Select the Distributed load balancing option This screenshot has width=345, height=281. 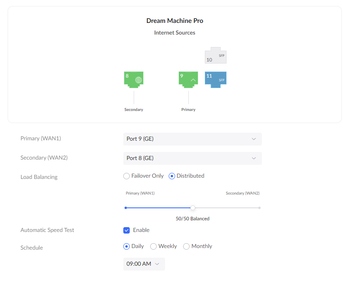[x=172, y=176]
